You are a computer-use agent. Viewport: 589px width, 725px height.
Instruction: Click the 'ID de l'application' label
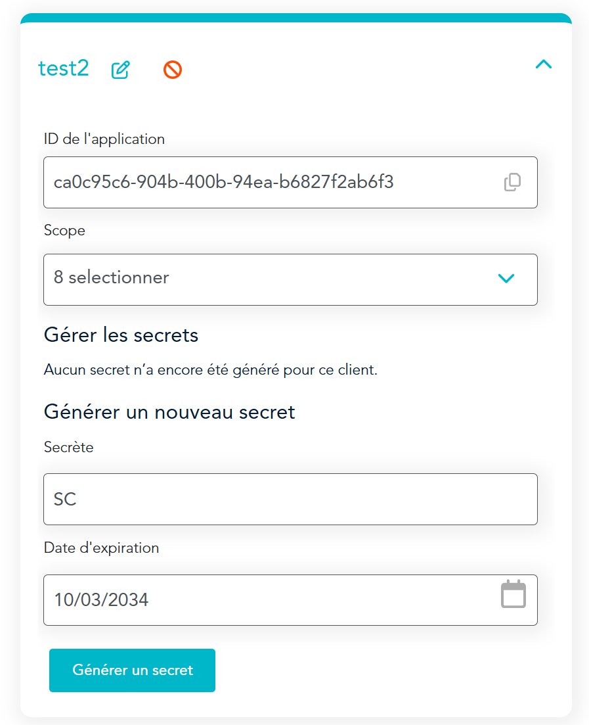tap(104, 139)
